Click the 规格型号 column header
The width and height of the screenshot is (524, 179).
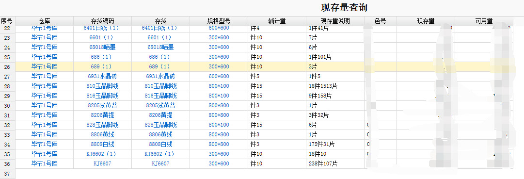point(219,21)
